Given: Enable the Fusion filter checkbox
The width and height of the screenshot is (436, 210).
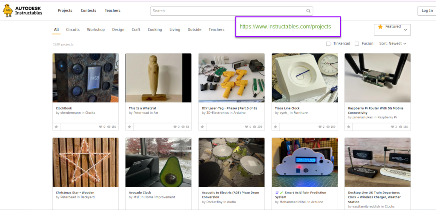Looking at the screenshot, I should (x=357, y=43).
